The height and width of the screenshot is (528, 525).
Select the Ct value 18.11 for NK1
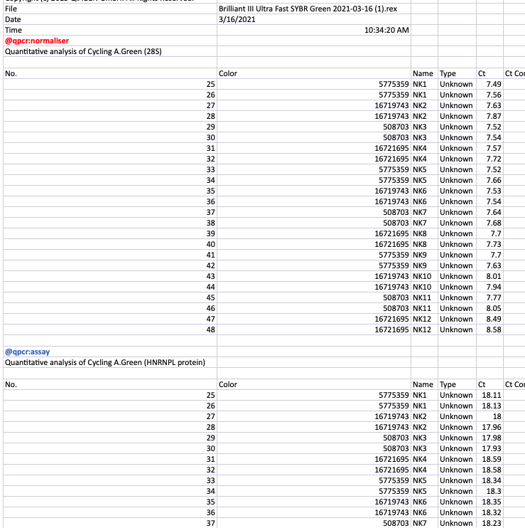point(489,395)
